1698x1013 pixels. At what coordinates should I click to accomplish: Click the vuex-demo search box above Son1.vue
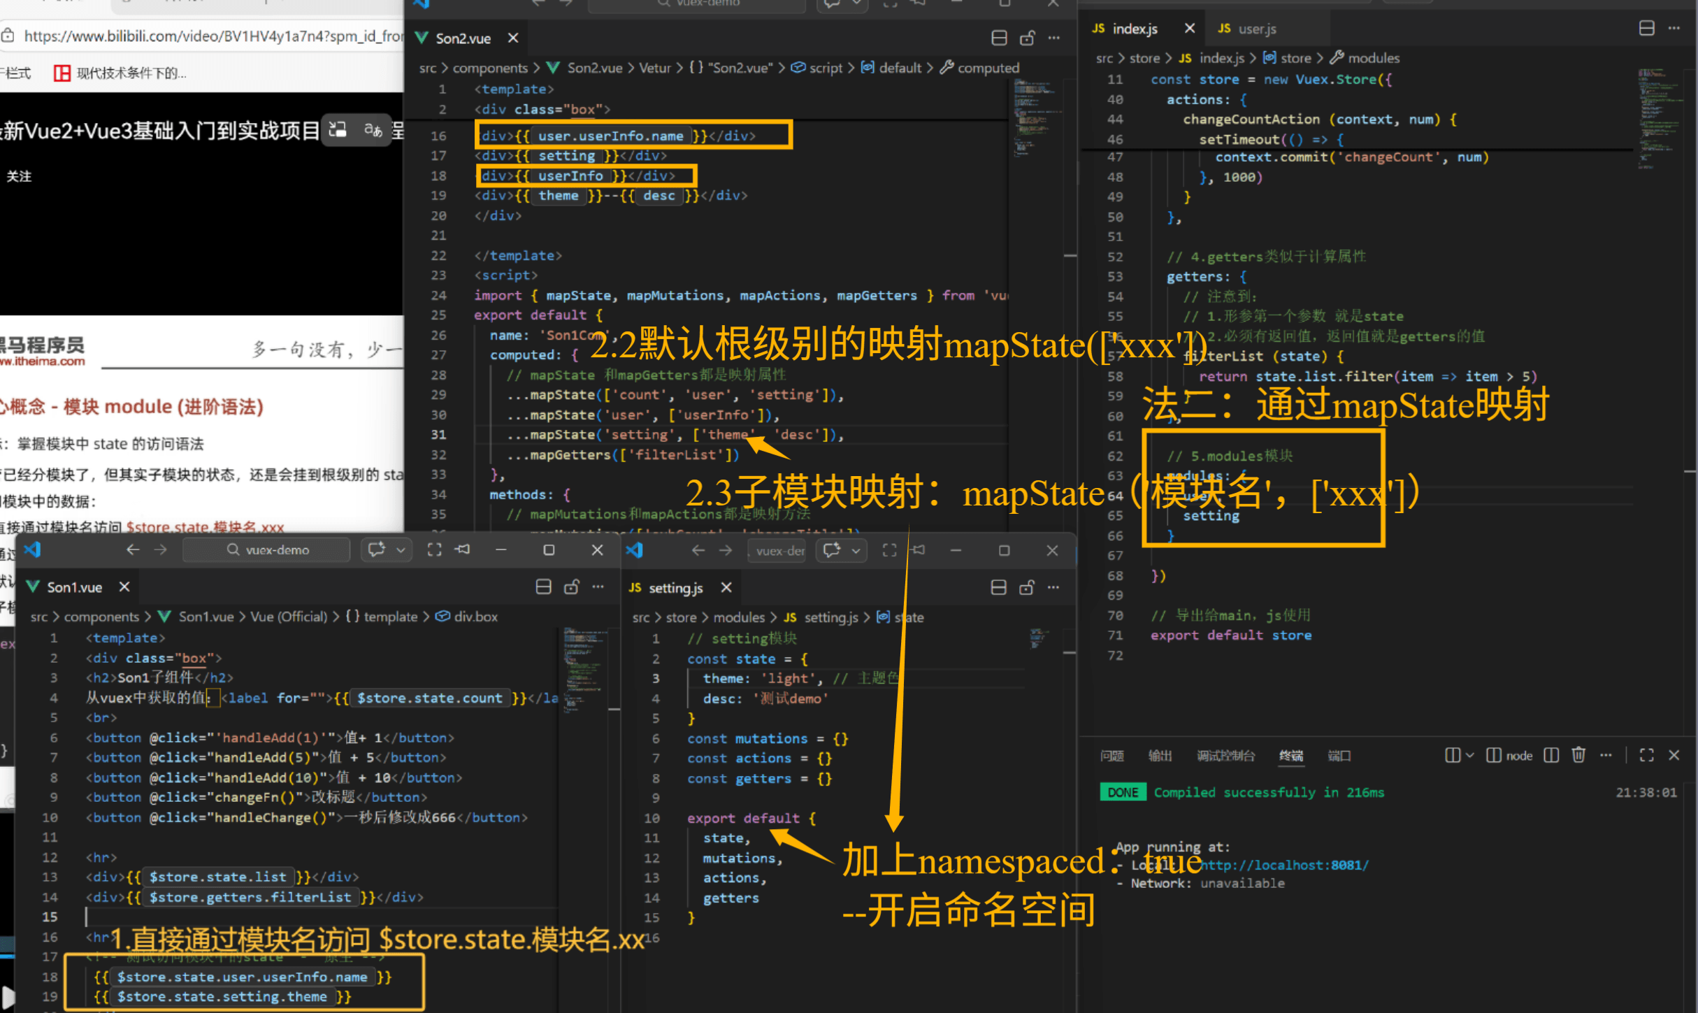click(267, 550)
